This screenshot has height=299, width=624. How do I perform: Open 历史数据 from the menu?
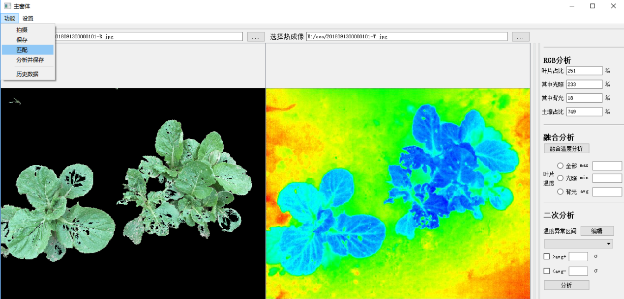[27, 74]
